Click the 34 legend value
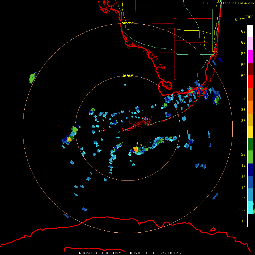Screen dimensions: 255x255 coord(243,120)
